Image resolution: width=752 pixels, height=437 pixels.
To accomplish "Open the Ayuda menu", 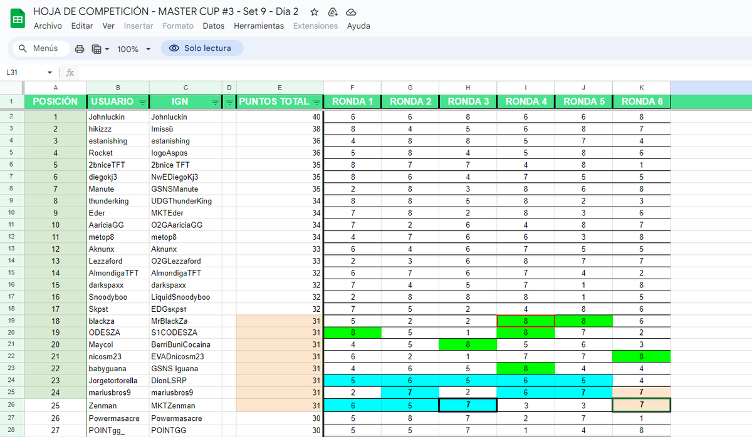I will [358, 26].
